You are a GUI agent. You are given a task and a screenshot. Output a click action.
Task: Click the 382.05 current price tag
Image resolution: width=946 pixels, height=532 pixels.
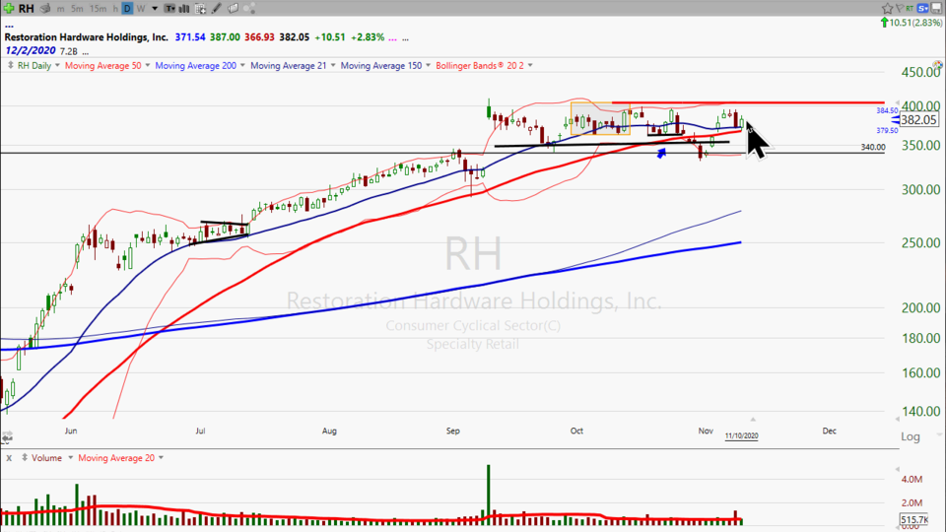click(918, 120)
